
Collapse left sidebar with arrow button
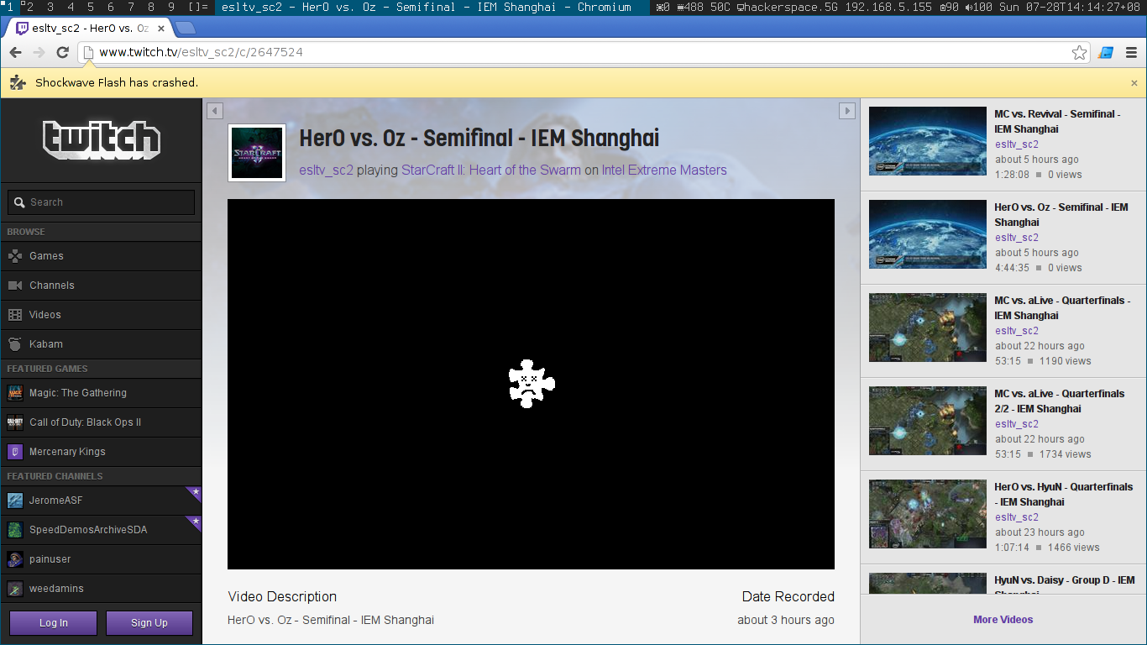215,111
